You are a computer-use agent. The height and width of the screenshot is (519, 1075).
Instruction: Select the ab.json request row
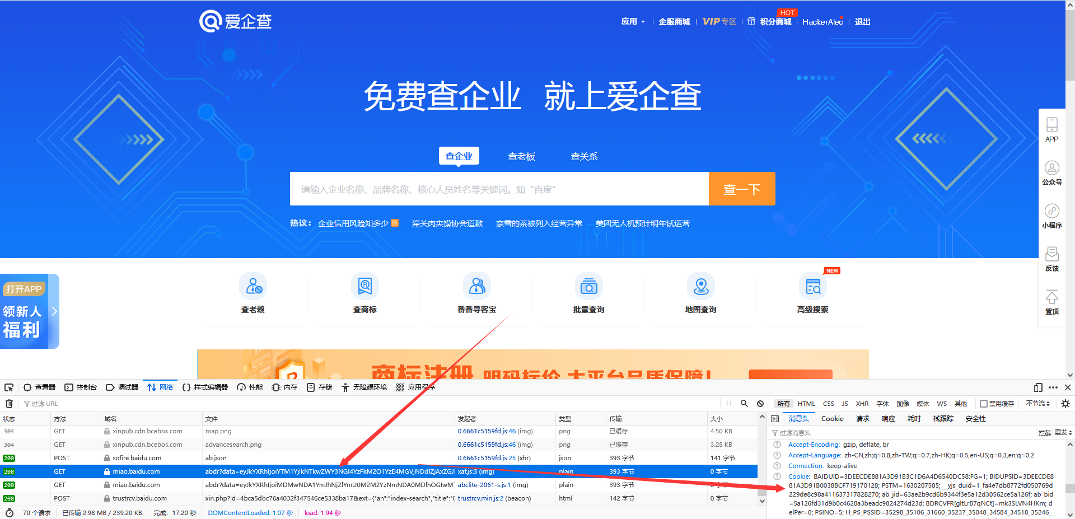coord(378,458)
